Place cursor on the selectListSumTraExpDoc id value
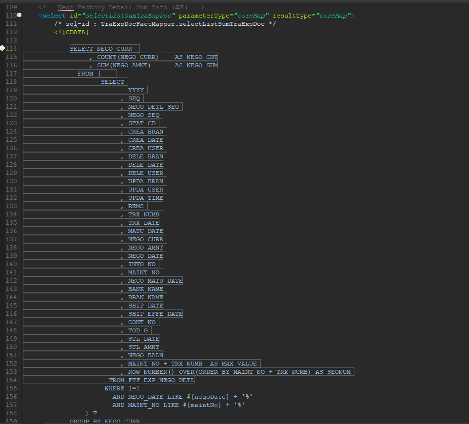Image resolution: width=469 pixels, height=424 pixels. (130, 16)
